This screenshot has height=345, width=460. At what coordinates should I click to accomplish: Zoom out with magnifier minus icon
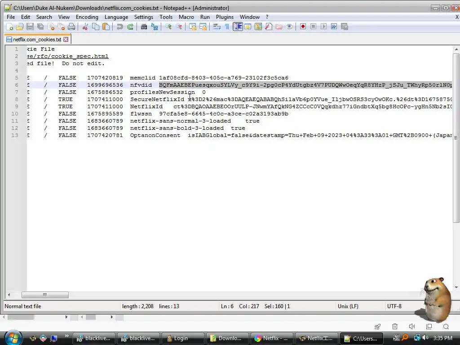179,27
